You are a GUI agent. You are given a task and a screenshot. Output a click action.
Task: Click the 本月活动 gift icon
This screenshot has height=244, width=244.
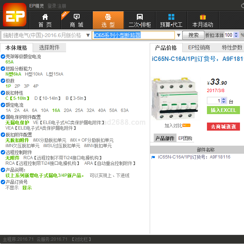[x=203, y=17]
